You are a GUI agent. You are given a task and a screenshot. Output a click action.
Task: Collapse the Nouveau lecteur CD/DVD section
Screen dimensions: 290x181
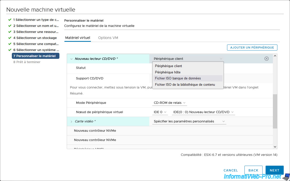pyautogui.click(x=71, y=59)
